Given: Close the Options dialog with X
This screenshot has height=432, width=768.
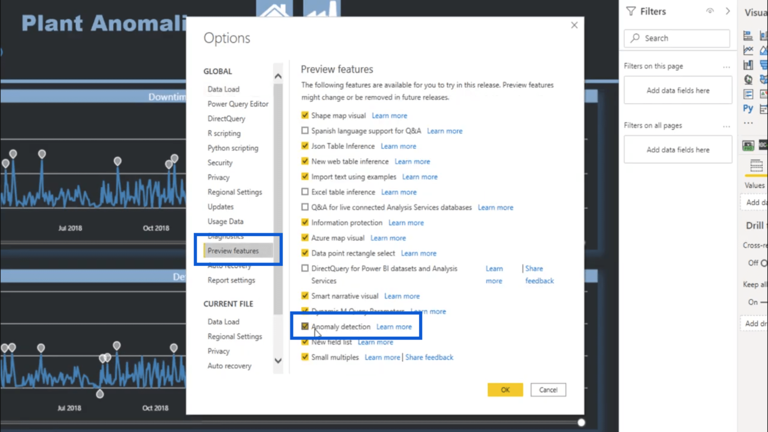Looking at the screenshot, I should [x=574, y=25].
